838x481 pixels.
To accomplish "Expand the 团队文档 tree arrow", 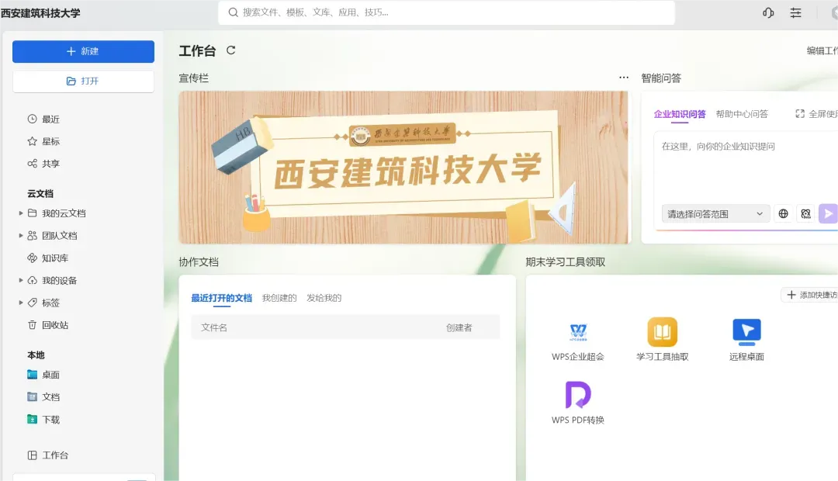I will click(x=21, y=236).
